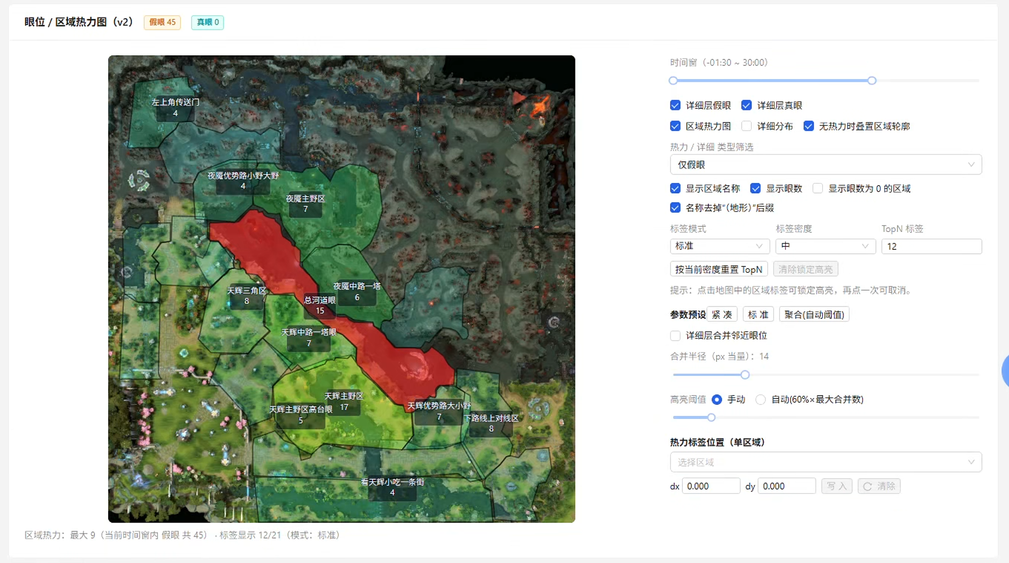The height and width of the screenshot is (563, 1009).
Task: Apply the 聚合(自动阈值) preset
Action: click(x=814, y=314)
